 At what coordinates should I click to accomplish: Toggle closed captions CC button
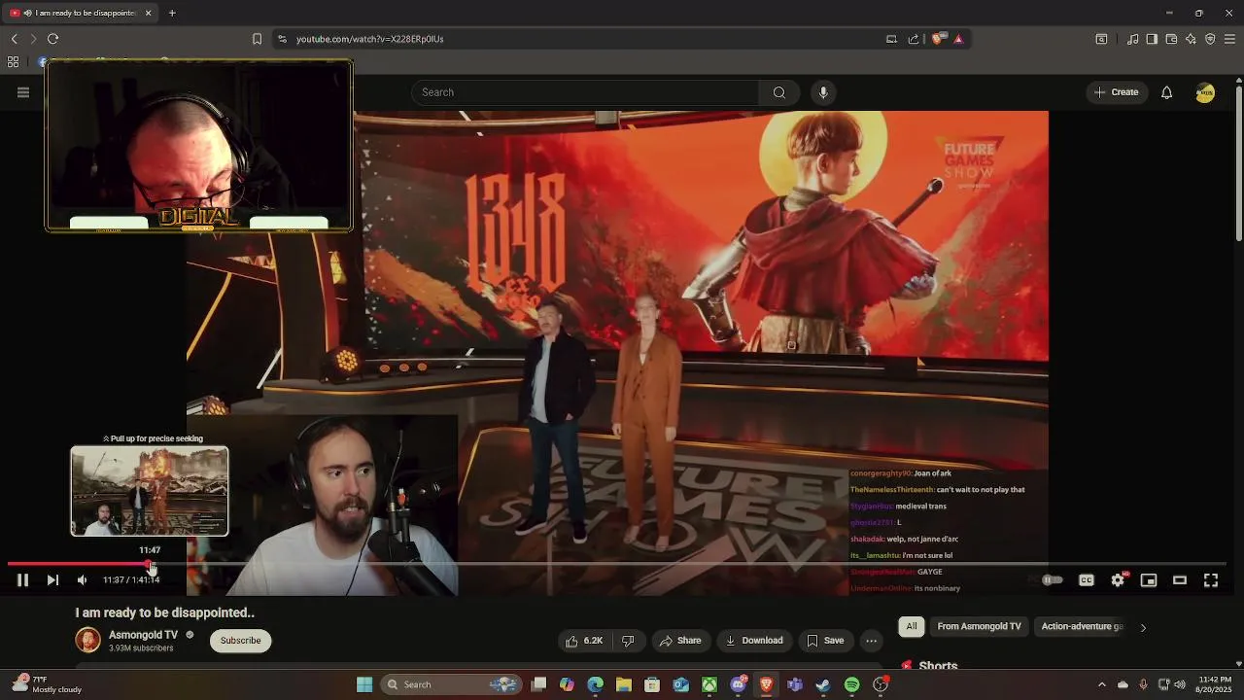click(x=1087, y=580)
